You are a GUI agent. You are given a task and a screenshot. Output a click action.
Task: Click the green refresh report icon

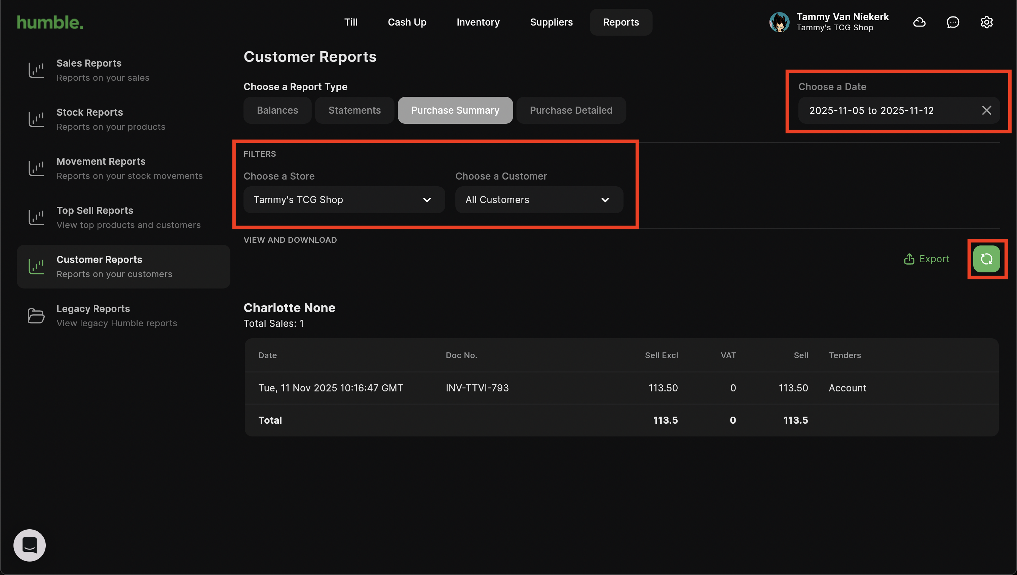[x=986, y=259]
